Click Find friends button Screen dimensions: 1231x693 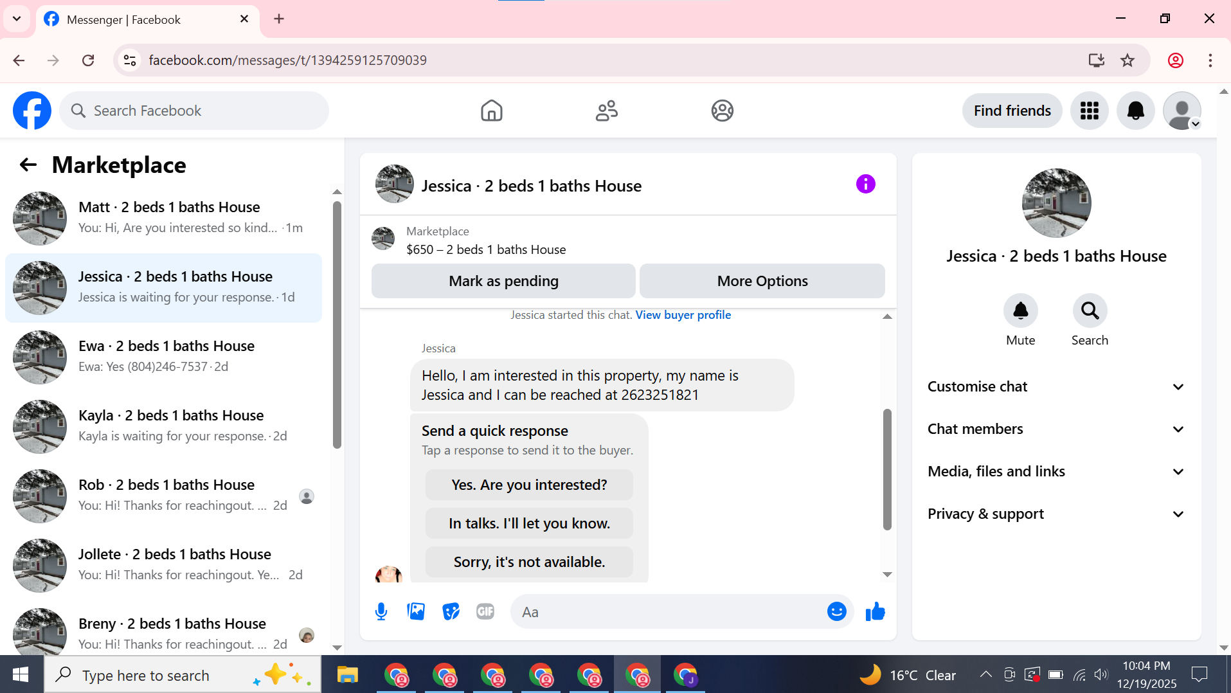[x=1012, y=111]
